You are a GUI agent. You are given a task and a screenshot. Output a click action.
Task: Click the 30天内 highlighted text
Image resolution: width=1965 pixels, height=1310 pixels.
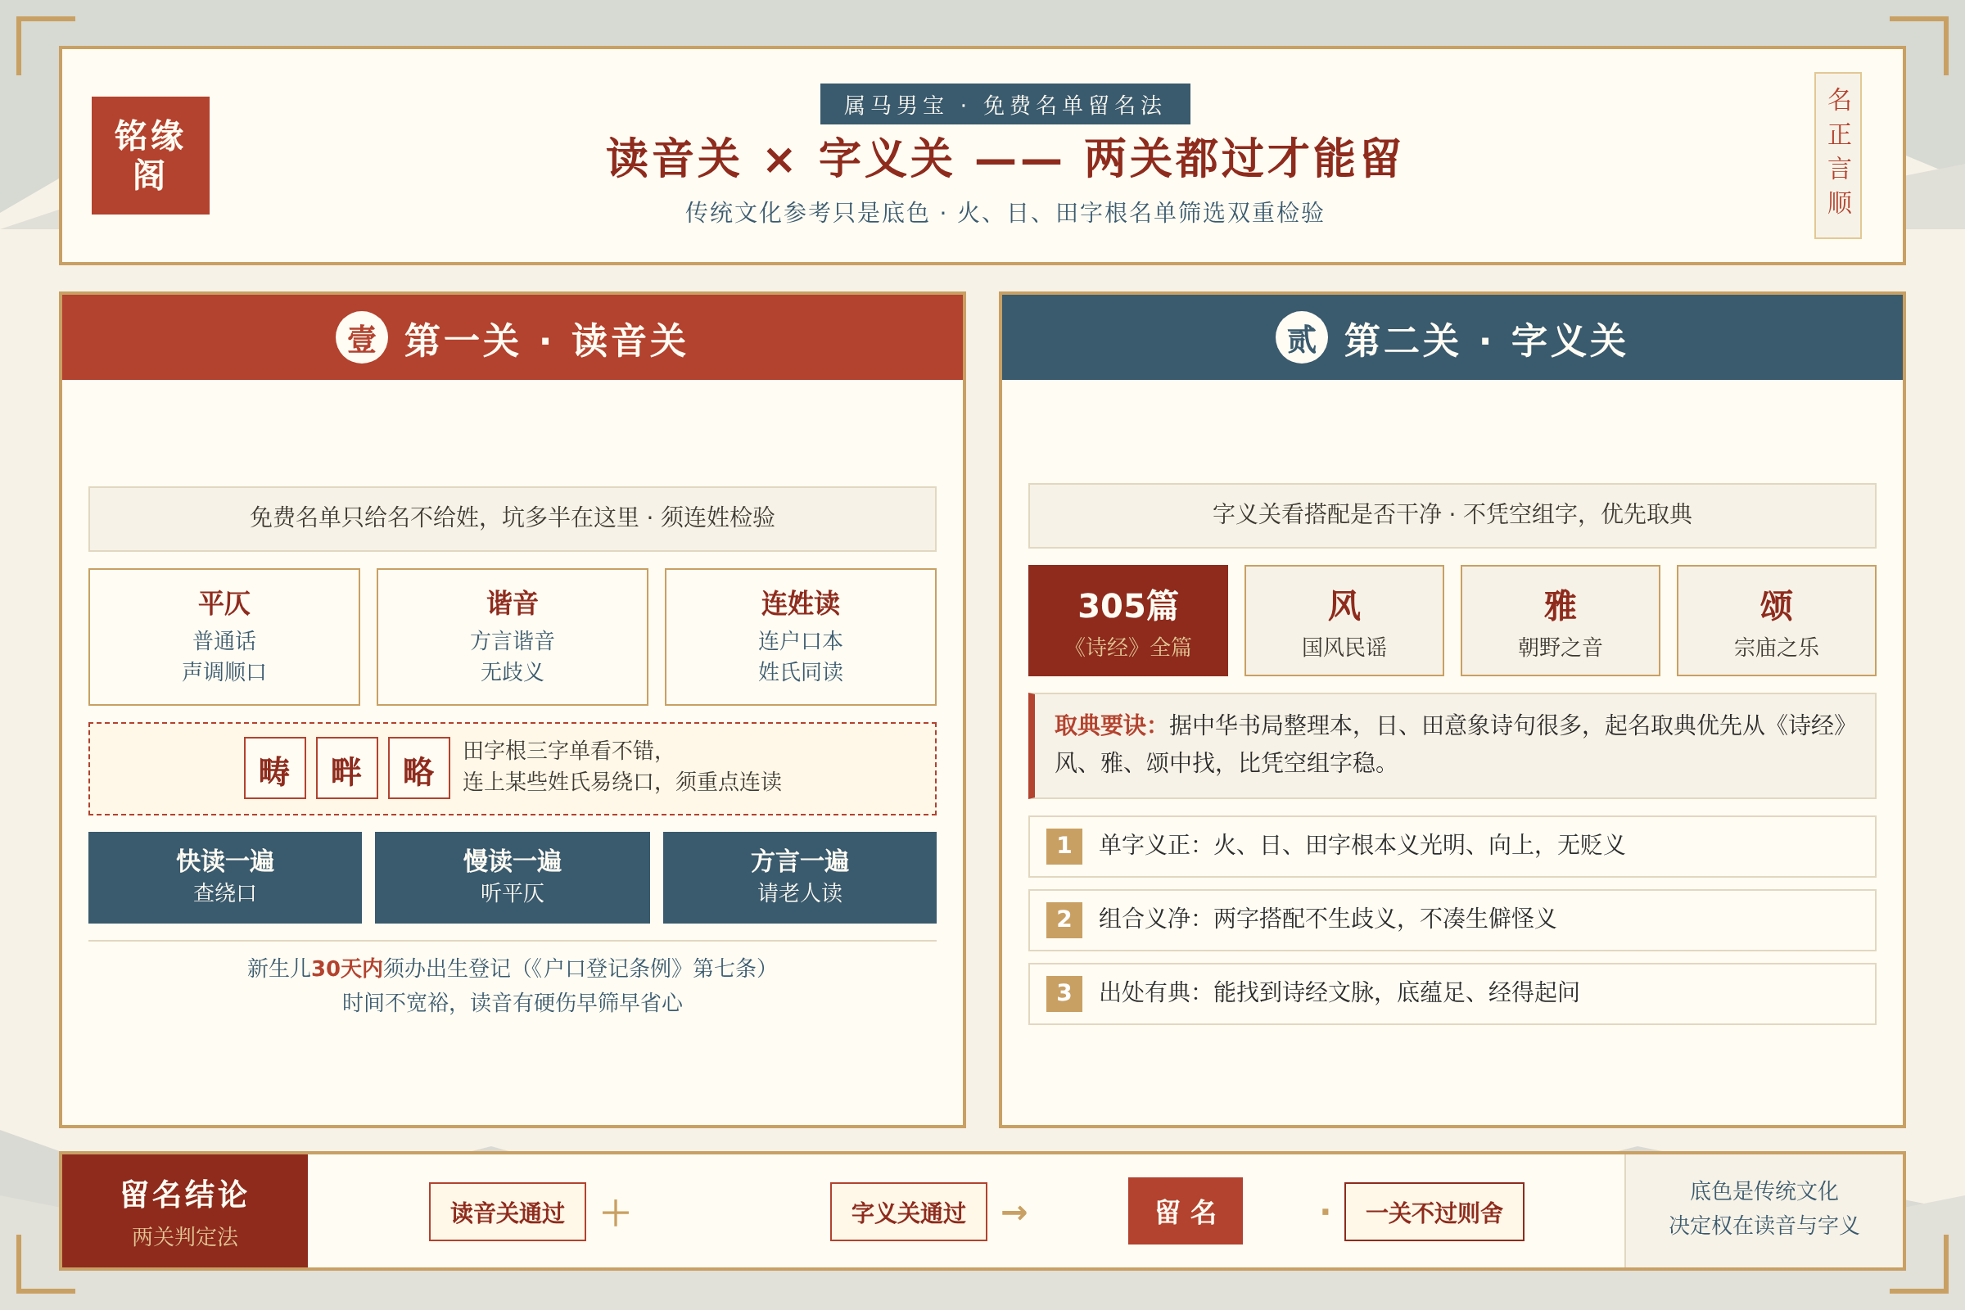coord(346,969)
